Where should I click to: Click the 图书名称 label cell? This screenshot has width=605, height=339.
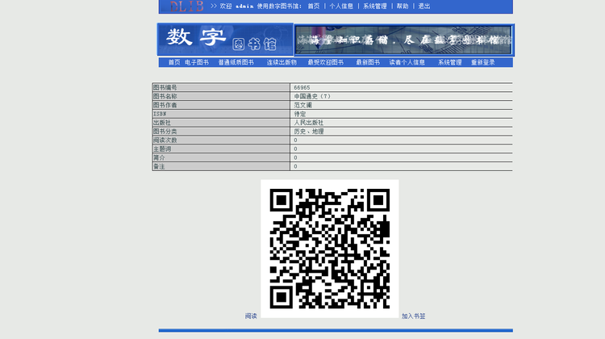(221, 96)
